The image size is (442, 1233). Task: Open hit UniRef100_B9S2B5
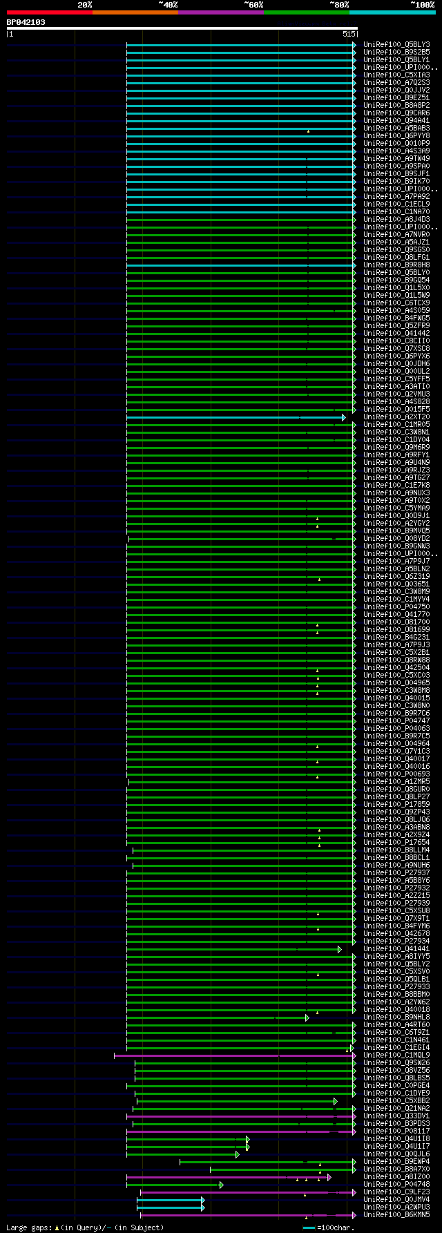(x=396, y=52)
